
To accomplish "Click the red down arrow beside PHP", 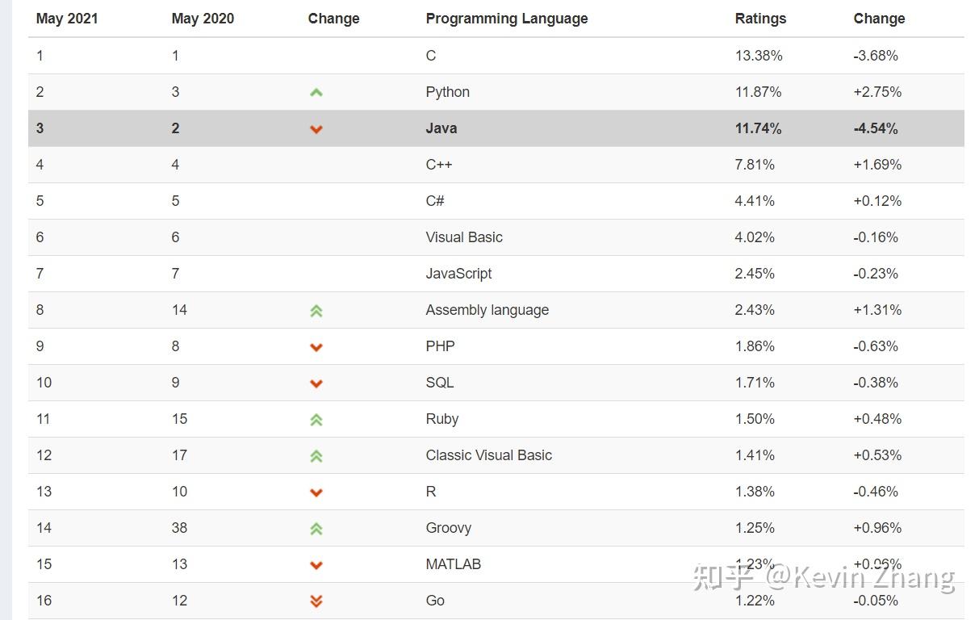I will pyautogui.click(x=316, y=347).
